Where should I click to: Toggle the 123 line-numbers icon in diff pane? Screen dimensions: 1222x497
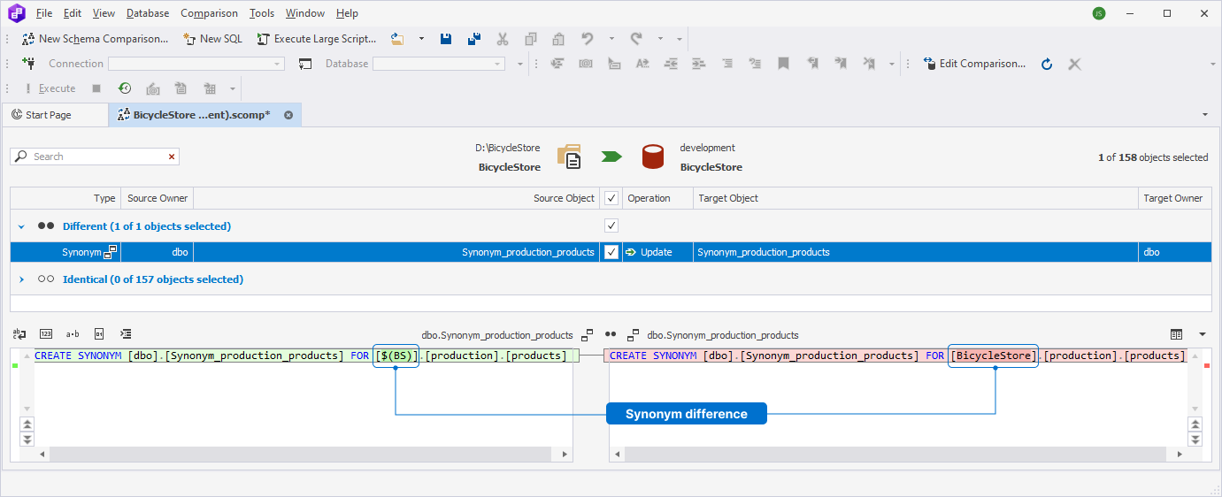pos(46,334)
